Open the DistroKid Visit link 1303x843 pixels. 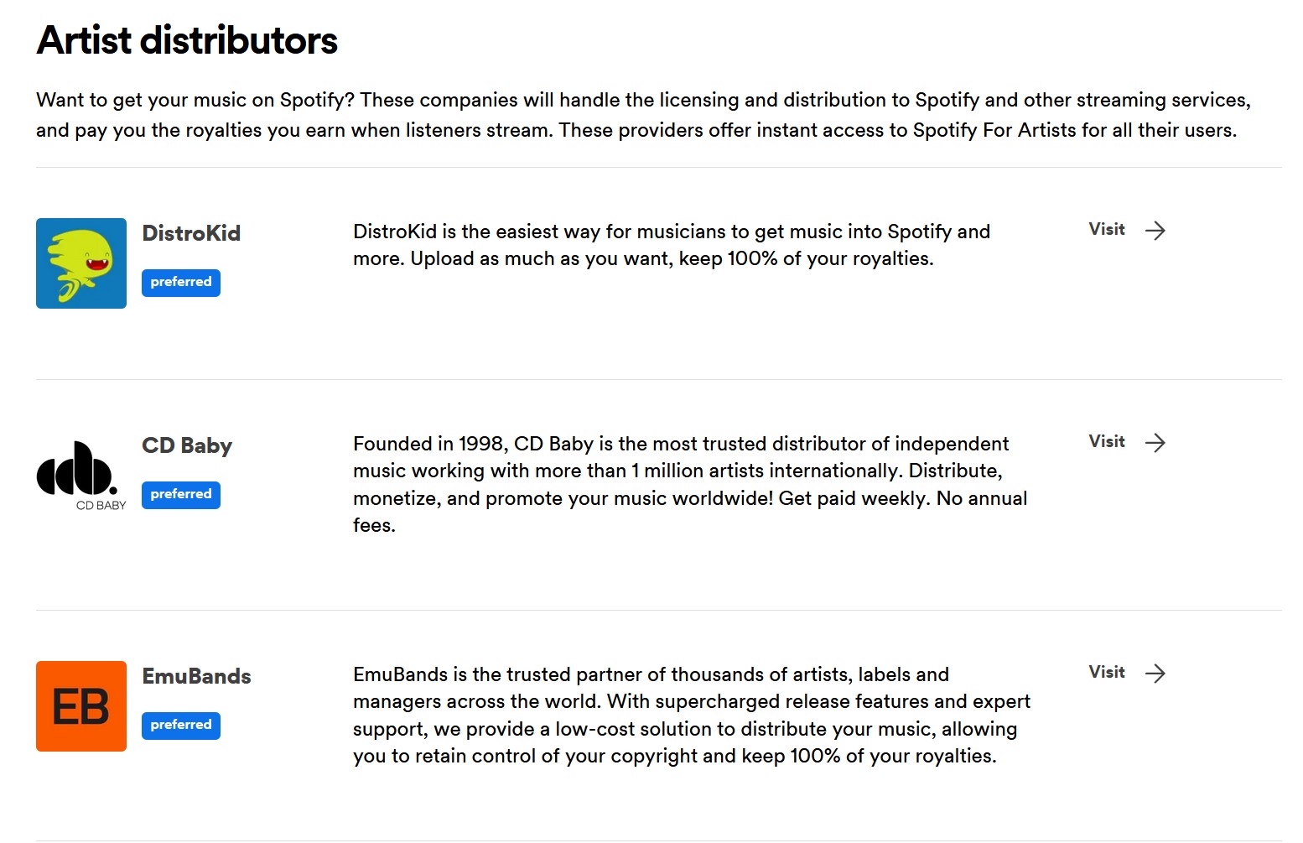click(x=1107, y=230)
